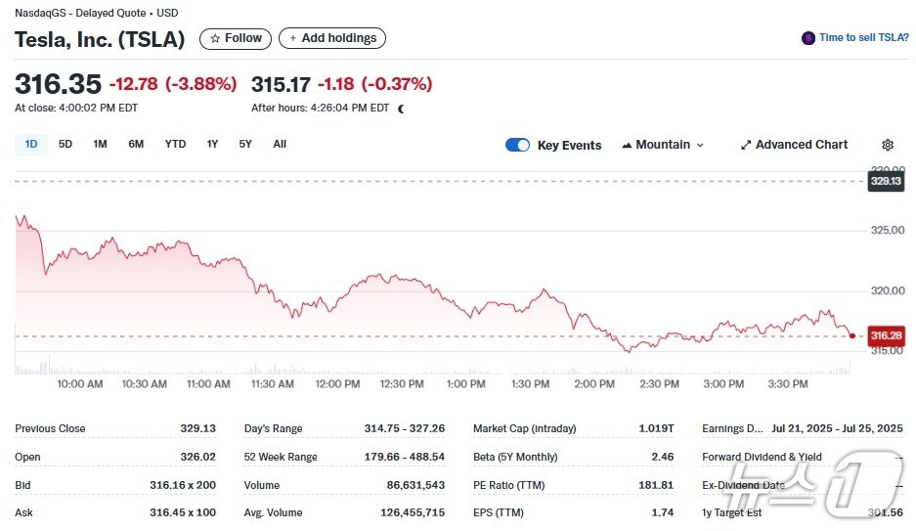Viewport: 916px width, 531px height.
Task: Switch to the All time range
Action: click(280, 145)
